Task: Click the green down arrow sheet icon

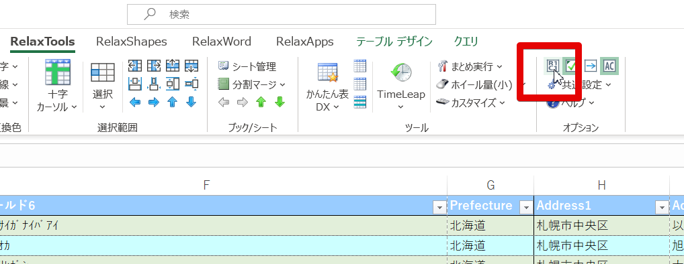Action: 280,103
